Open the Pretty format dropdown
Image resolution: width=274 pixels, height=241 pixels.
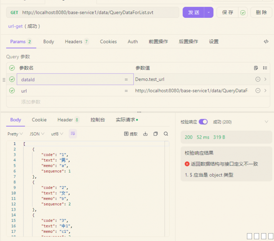[x=15, y=134]
